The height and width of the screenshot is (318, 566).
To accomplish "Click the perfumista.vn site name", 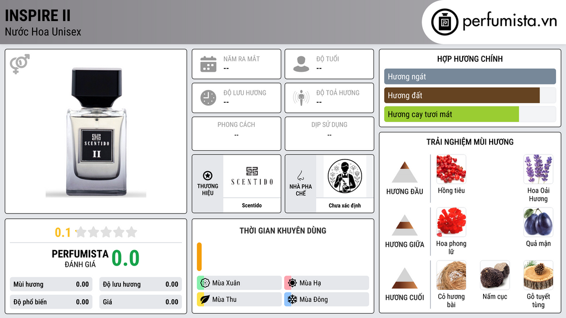I will coord(510,22).
